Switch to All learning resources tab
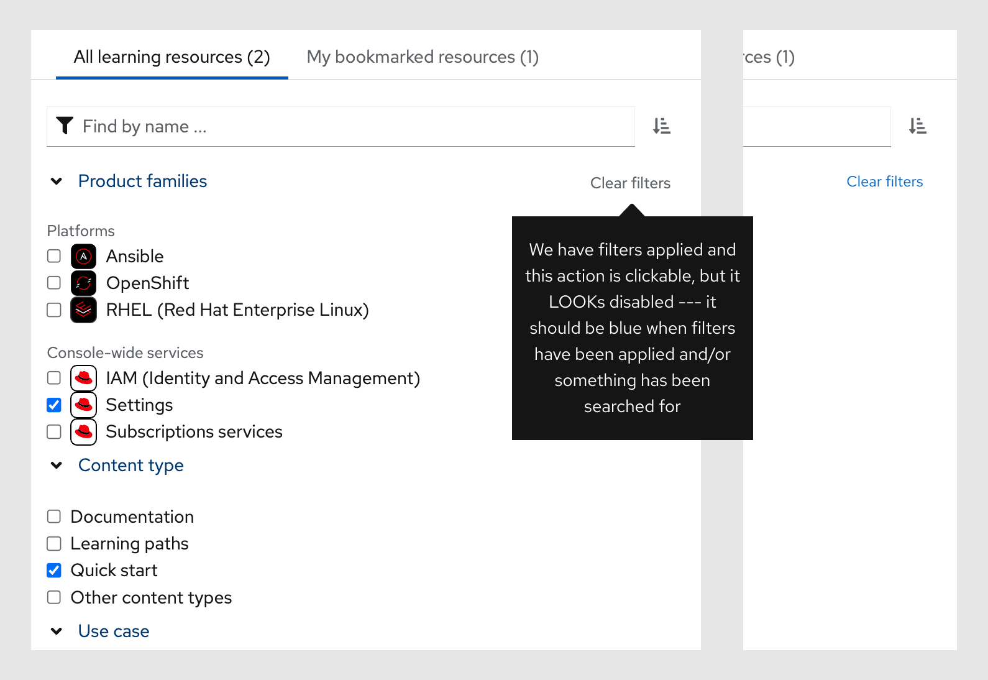Screen dimensions: 988x680 [x=172, y=57]
